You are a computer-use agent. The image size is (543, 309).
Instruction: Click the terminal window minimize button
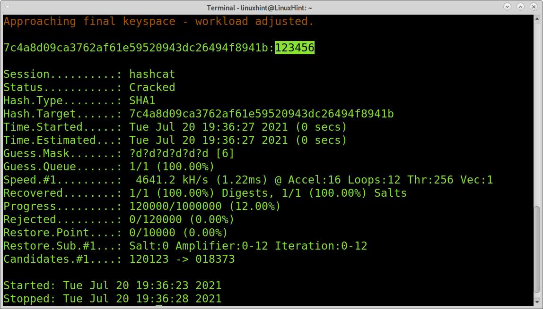[x=507, y=8]
